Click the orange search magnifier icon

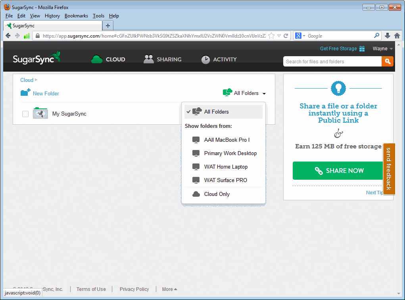[388, 61]
